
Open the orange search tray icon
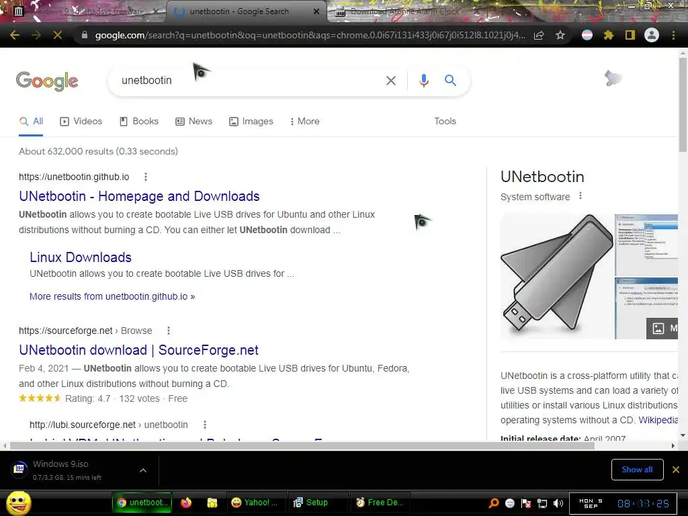pyautogui.click(x=494, y=503)
